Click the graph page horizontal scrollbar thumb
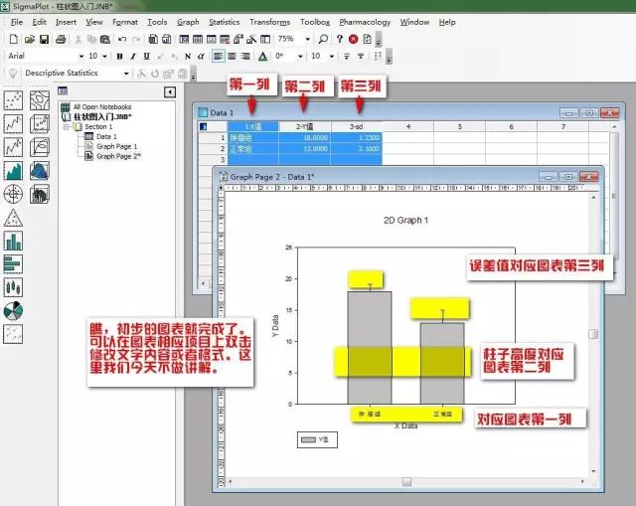Viewport: 636px width, 506px height. (406, 482)
